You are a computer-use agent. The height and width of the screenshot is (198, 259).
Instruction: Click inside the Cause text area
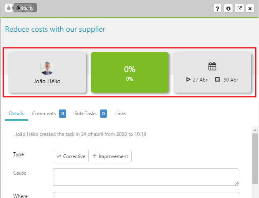pos(146,177)
